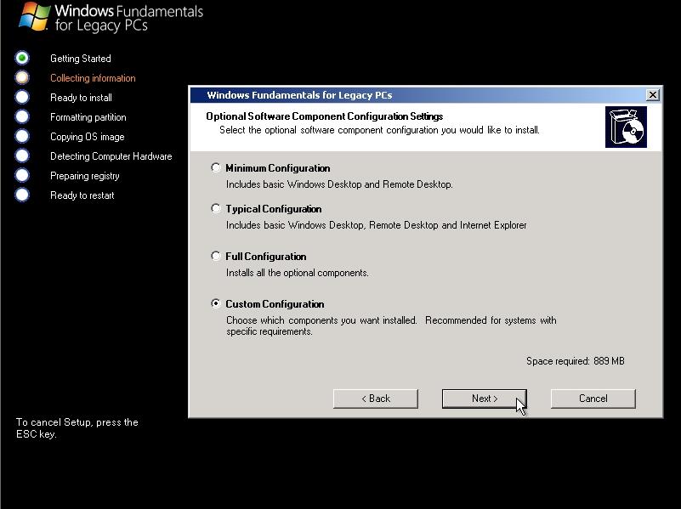Click the 'Ready to install' step label
Screen dimensions: 681x509
81,98
